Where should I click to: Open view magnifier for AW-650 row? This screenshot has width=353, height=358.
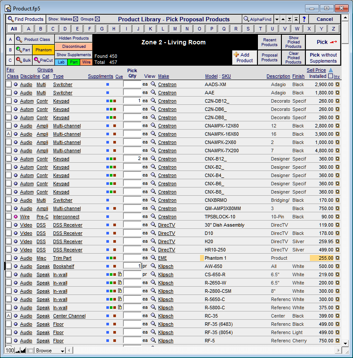[153, 266]
